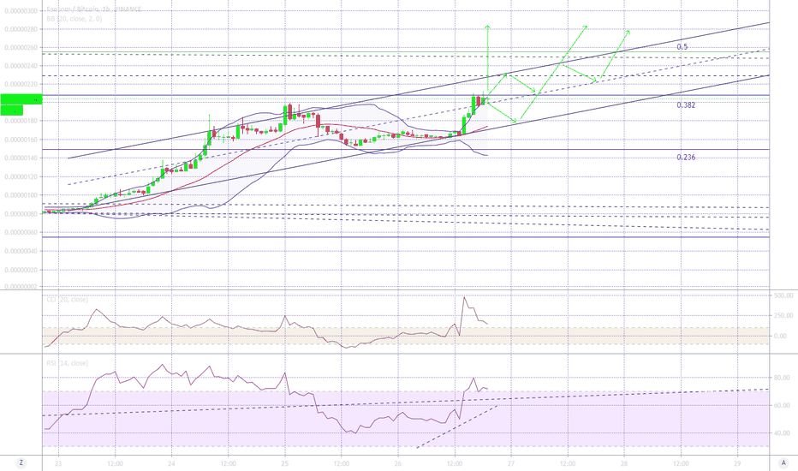Click date label 27 on time axis
The image size is (798, 471).
[511, 464]
